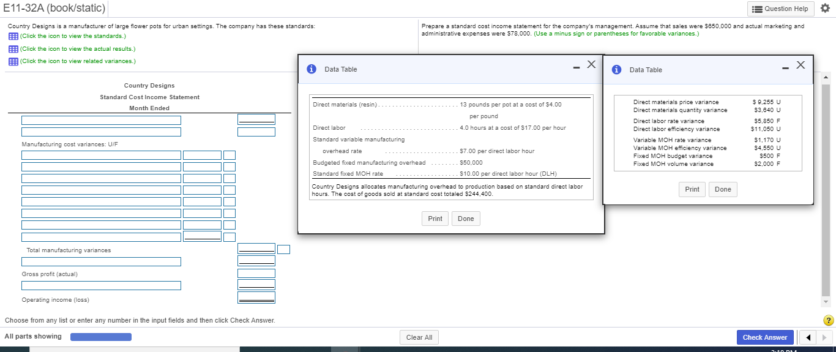Click table icon to view actual results

[x=13, y=49]
